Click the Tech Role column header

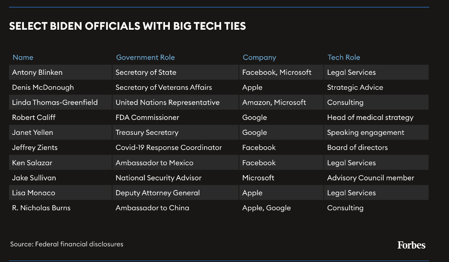tap(344, 57)
